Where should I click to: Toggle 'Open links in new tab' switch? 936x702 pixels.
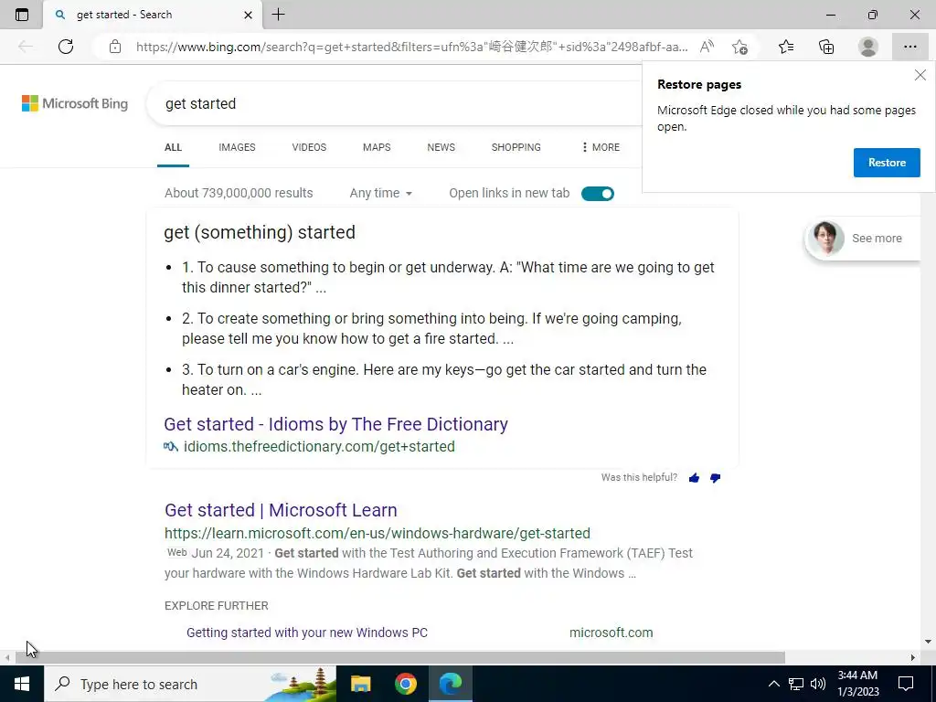pyautogui.click(x=597, y=194)
